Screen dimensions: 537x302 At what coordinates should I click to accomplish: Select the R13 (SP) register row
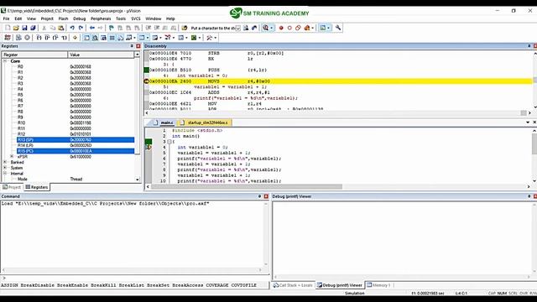(x=76, y=140)
